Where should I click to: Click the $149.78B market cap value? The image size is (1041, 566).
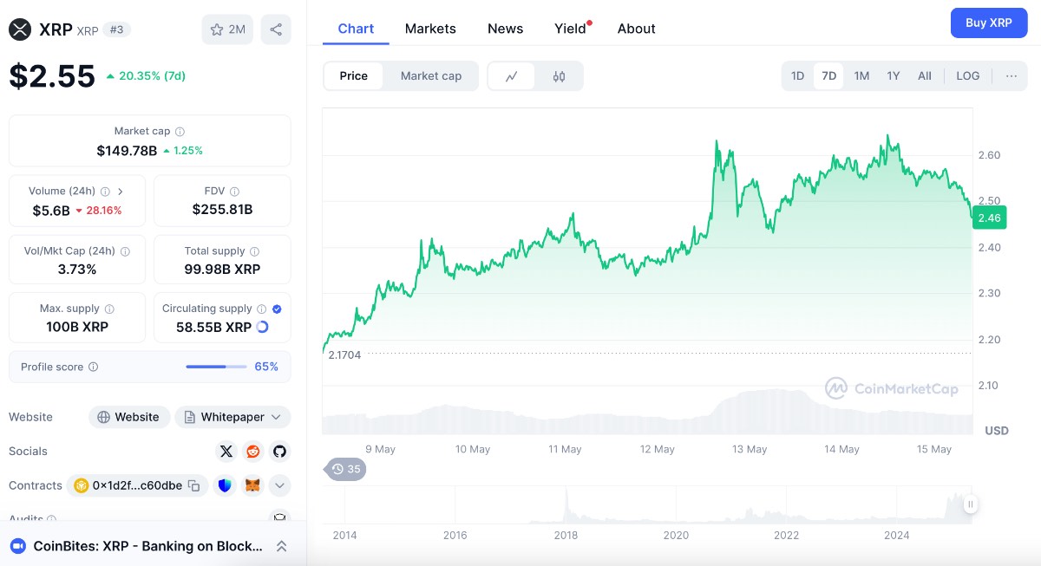[x=127, y=150]
